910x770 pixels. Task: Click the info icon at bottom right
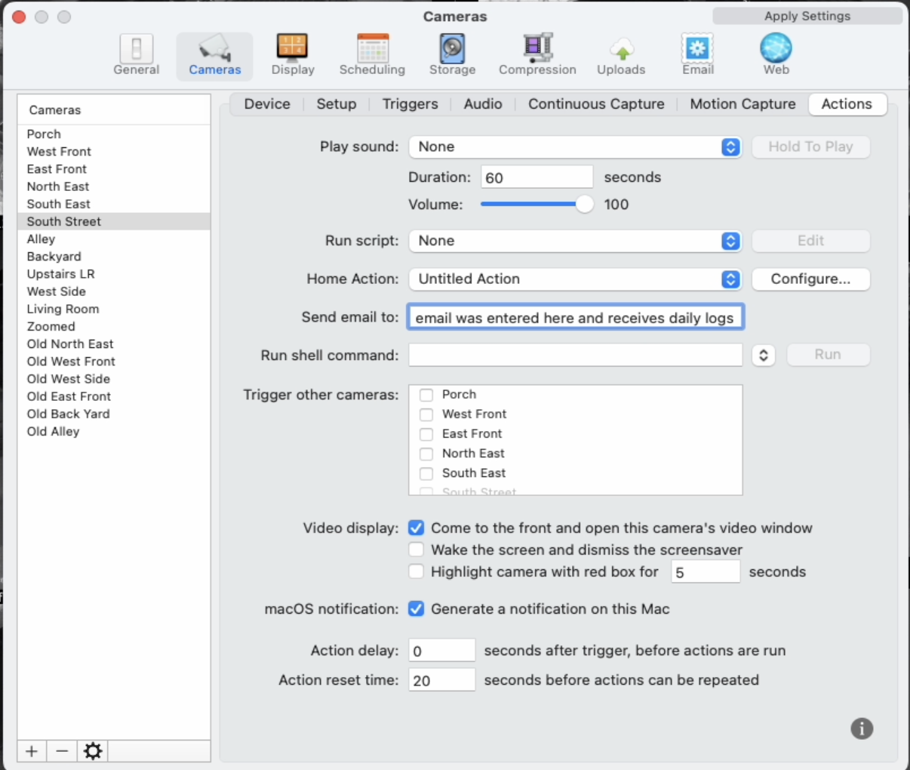(862, 728)
